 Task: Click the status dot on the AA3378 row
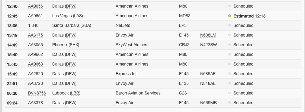pyautogui.click(x=230, y=103)
